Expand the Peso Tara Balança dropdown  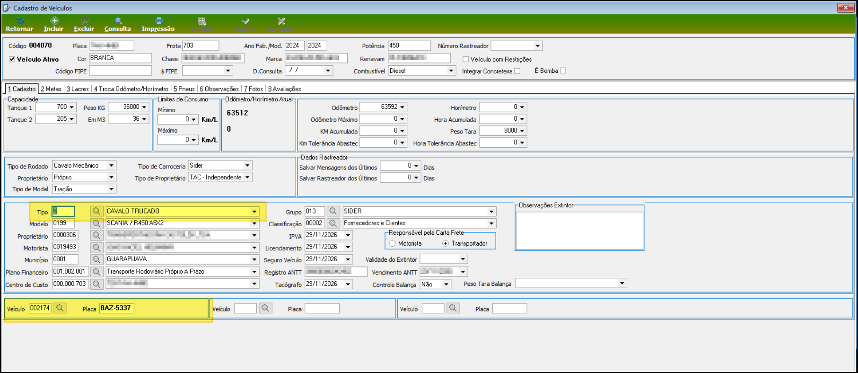(622, 283)
